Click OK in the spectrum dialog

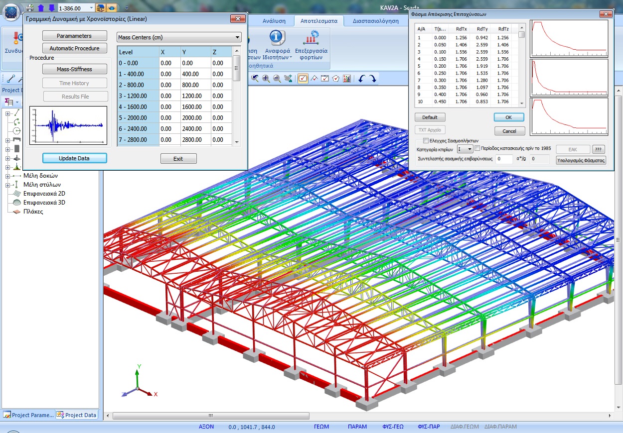click(509, 117)
